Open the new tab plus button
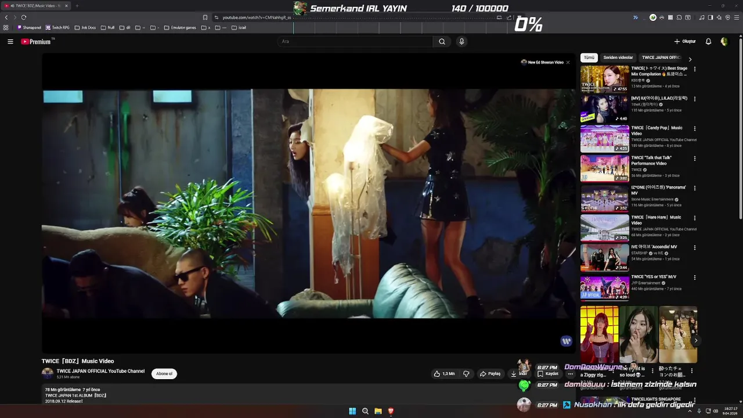Viewport: 743px width, 418px height. 77,6
